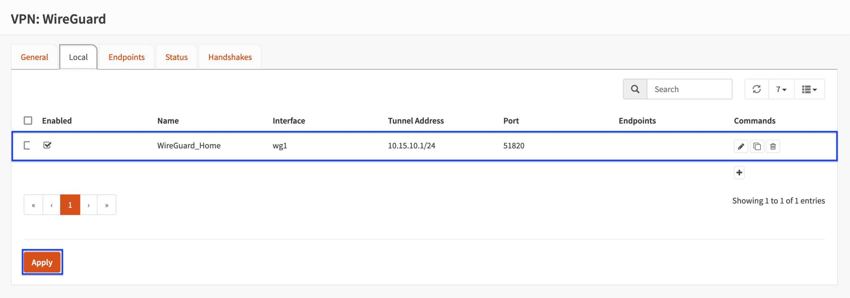Sort by the Name column header
The height and width of the screenshot is (298, 850).
coord(168,121)
